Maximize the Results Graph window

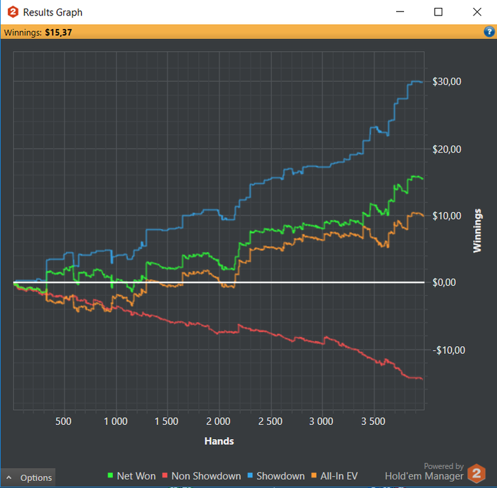pos(438,12)
